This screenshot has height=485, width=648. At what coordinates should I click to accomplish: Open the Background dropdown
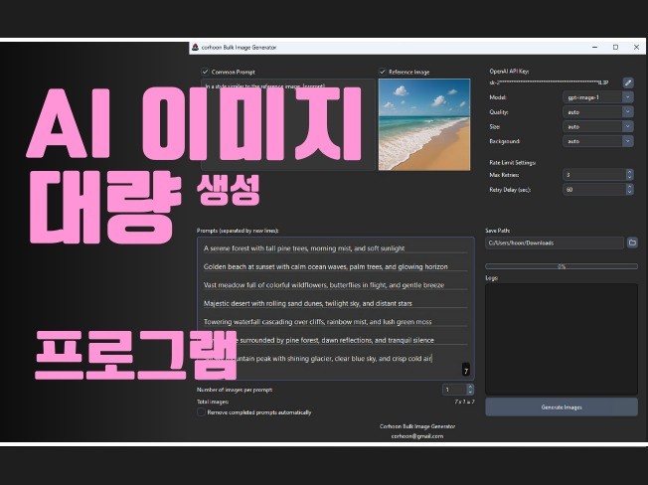coord(598,141)
